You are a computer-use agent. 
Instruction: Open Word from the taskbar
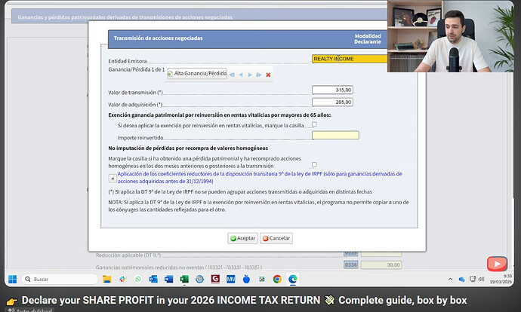pos(169,279)
